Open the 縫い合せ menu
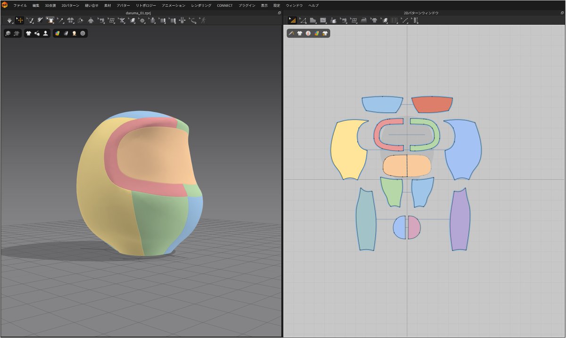Screen dimensions: 566x338 coord(92,5)
